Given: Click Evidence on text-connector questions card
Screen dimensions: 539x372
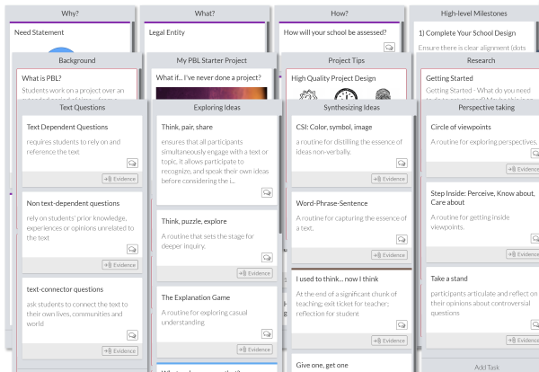Looking at the screenshot, I should coord(120,351).
